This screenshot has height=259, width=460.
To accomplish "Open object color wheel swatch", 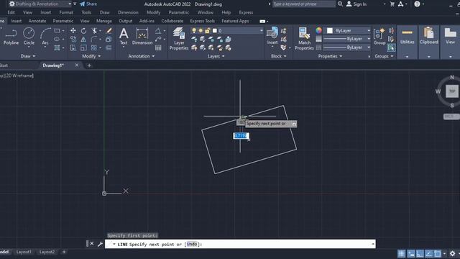I will 318,30.
